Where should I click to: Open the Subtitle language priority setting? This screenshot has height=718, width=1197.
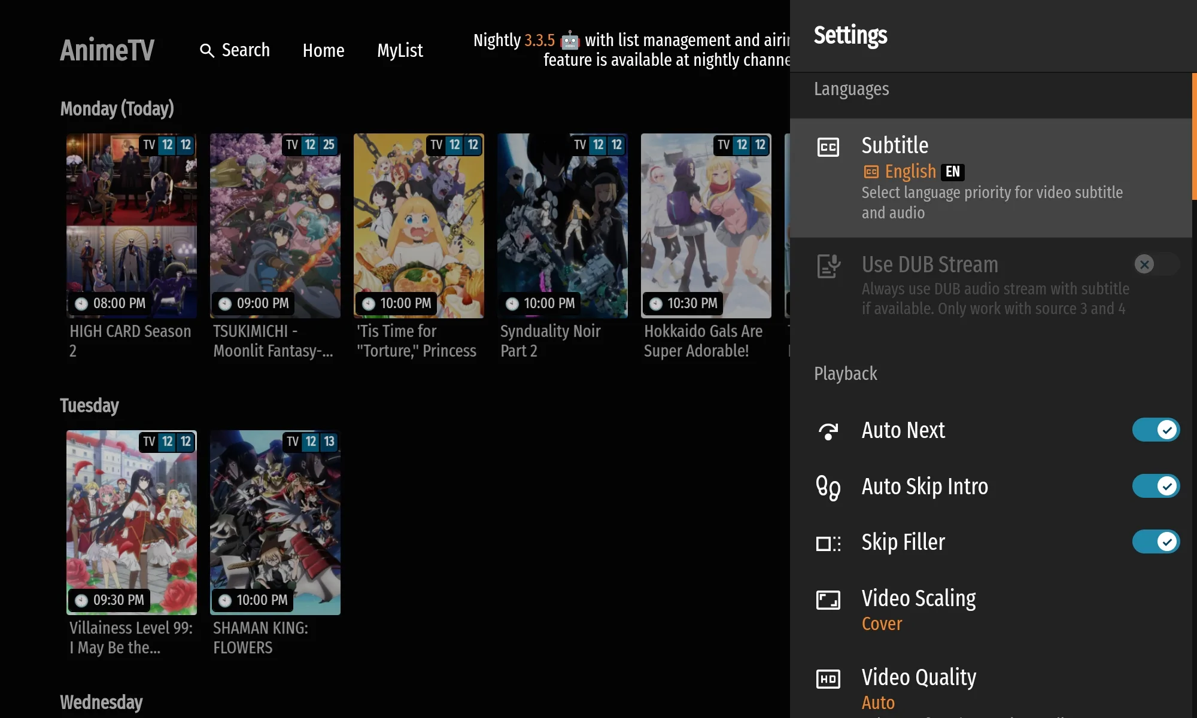pos(991,178)
